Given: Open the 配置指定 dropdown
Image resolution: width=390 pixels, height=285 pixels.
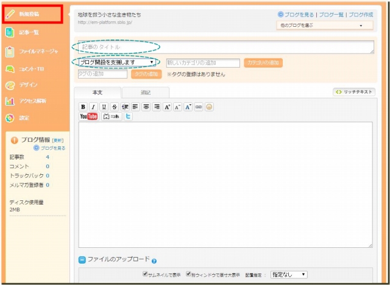Looking at the screenshot, I should click(288, 275).
